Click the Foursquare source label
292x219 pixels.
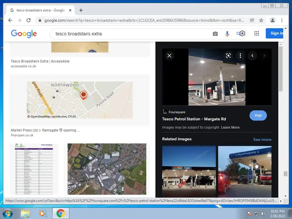click(177, 112)
